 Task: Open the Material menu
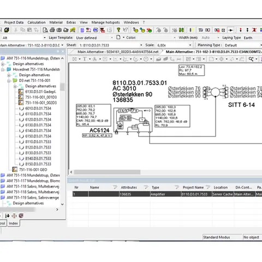click(x=56, y=22)
